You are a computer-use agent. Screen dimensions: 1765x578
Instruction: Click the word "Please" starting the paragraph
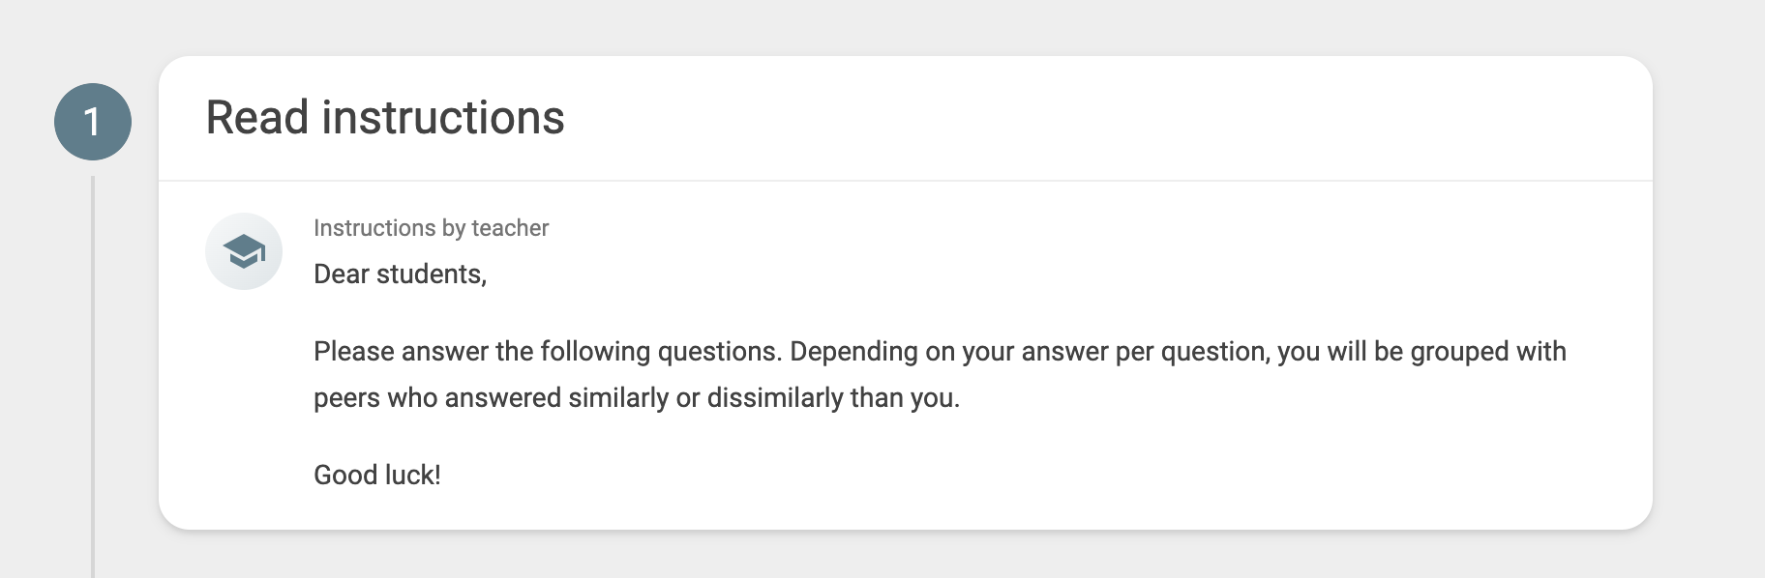tap(353, 351)
